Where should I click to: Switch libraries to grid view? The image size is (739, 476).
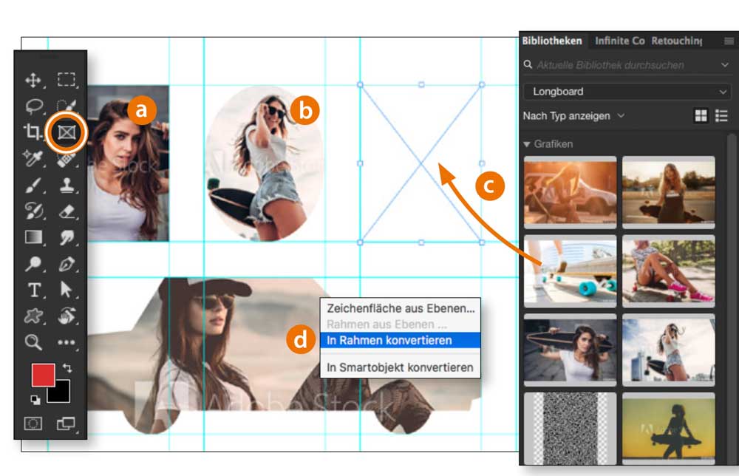coord(701,116)
